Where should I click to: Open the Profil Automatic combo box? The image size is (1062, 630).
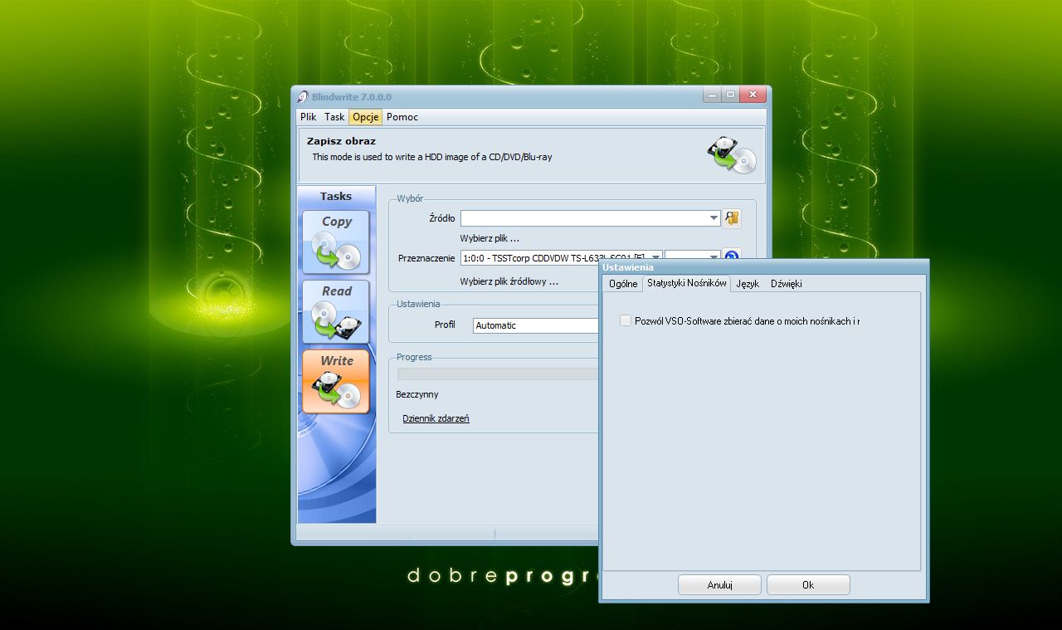click(x=536, y=325)
